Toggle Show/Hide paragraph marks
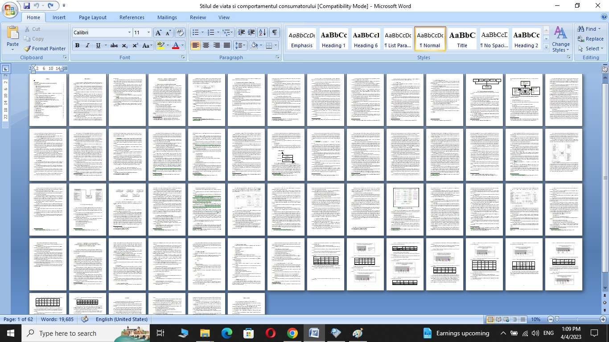Image resolution: width=609 pixels, height=342 pixels. coord(275,33)
